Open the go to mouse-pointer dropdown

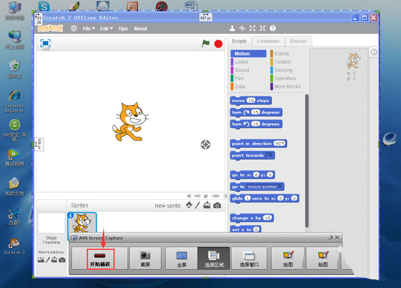tap(264, 187)
